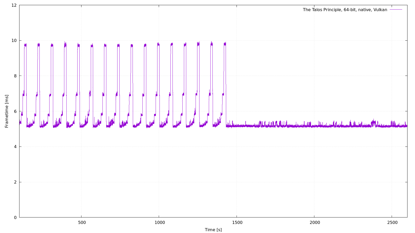Click the 10 tick label on y-axis
415x233 pixels.
click(x=14, y=41)
